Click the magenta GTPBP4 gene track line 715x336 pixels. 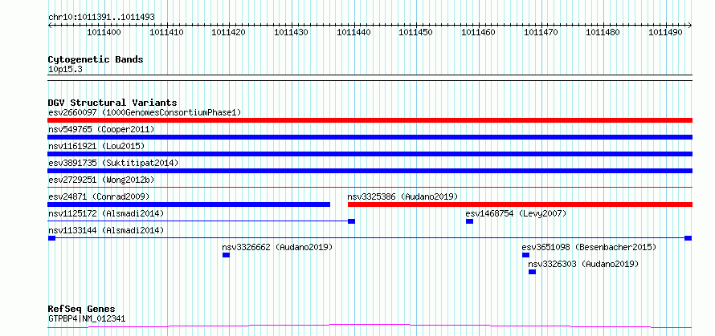tap(370, 326)
